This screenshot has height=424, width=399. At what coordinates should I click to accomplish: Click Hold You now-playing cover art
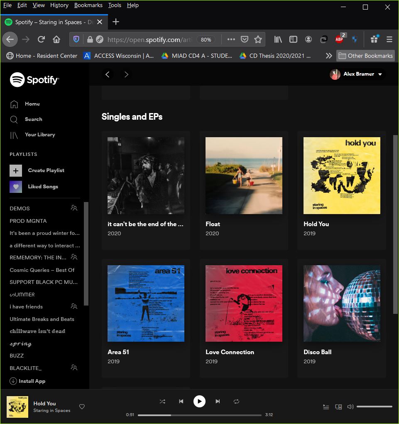pyautogui.click(x=17, y=407)
